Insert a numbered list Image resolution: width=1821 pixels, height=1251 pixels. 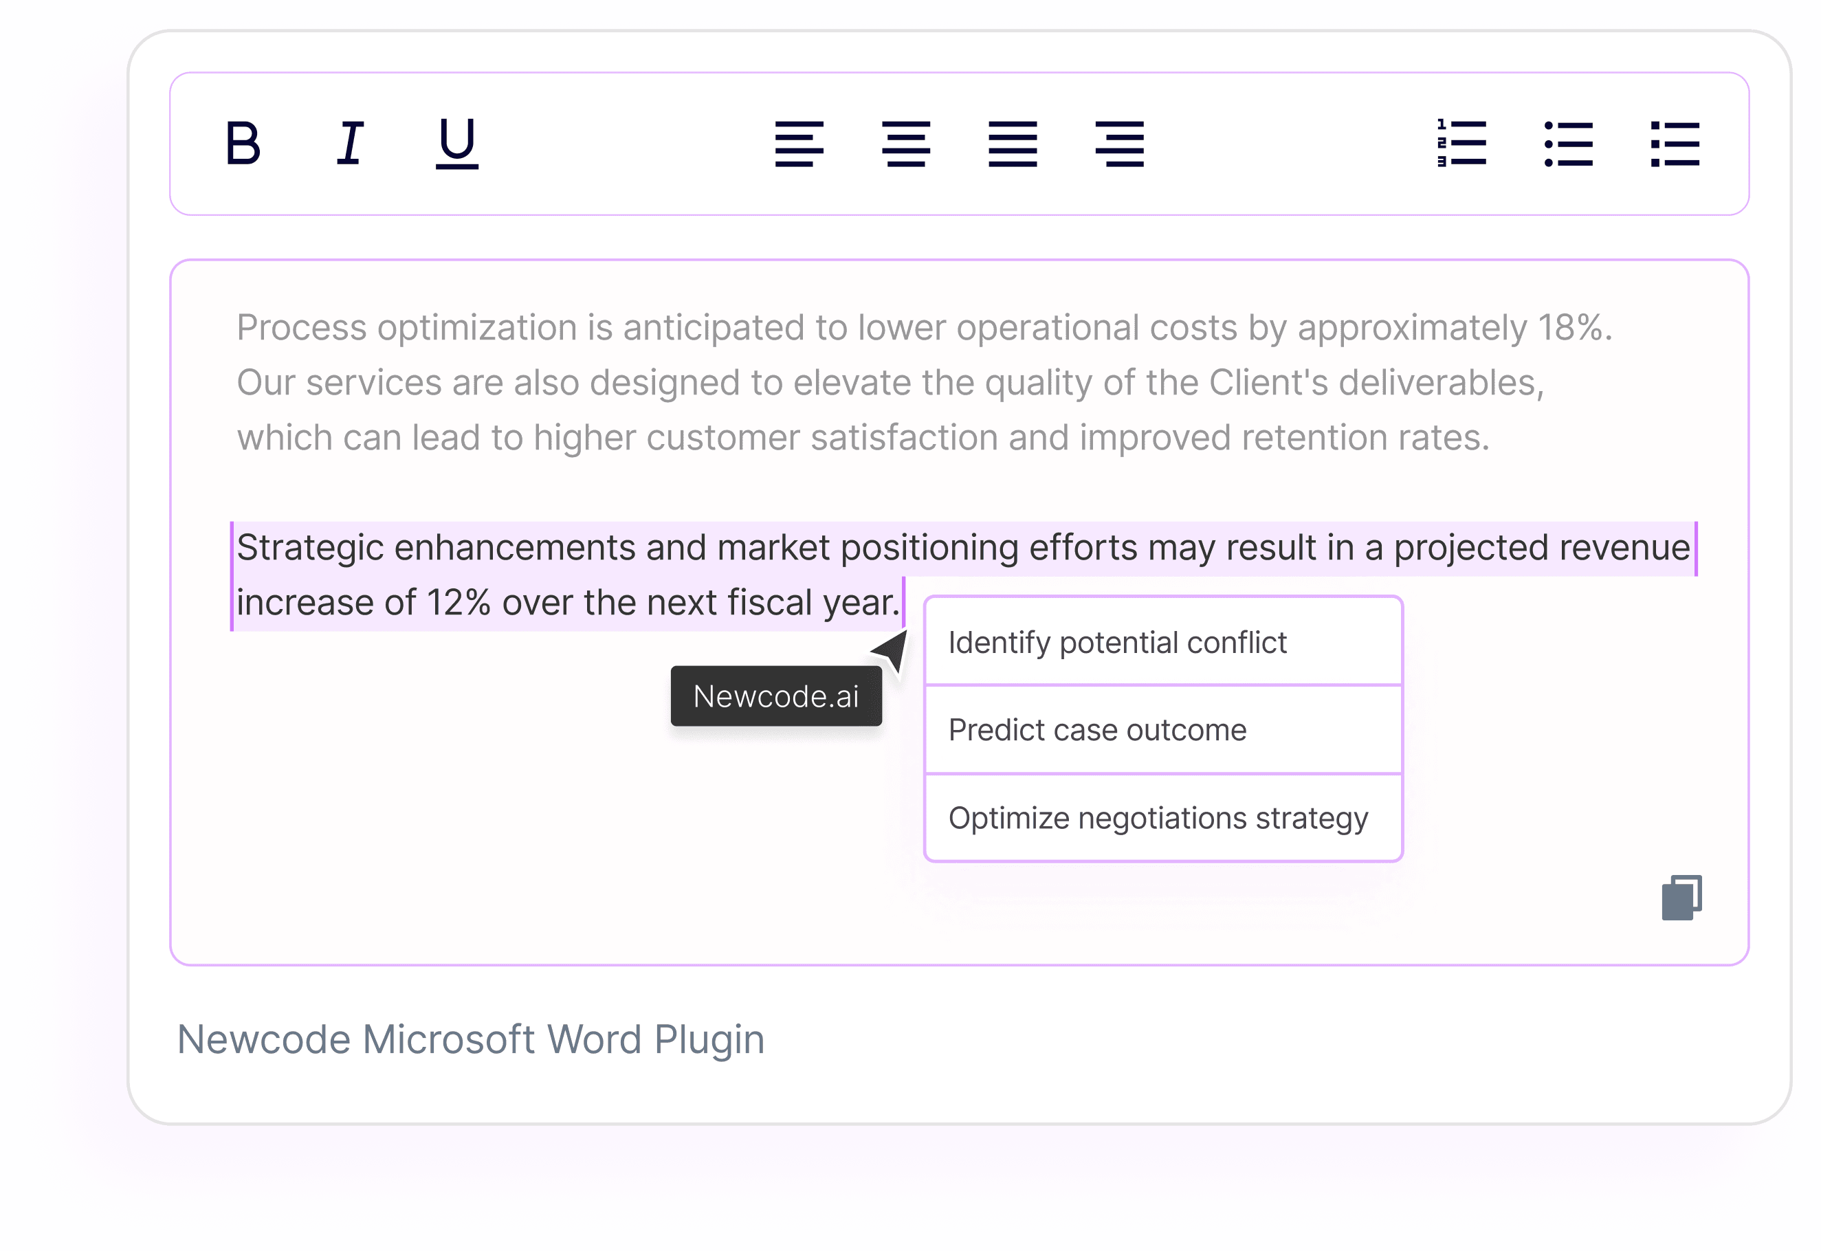[x=1461, y=144]
